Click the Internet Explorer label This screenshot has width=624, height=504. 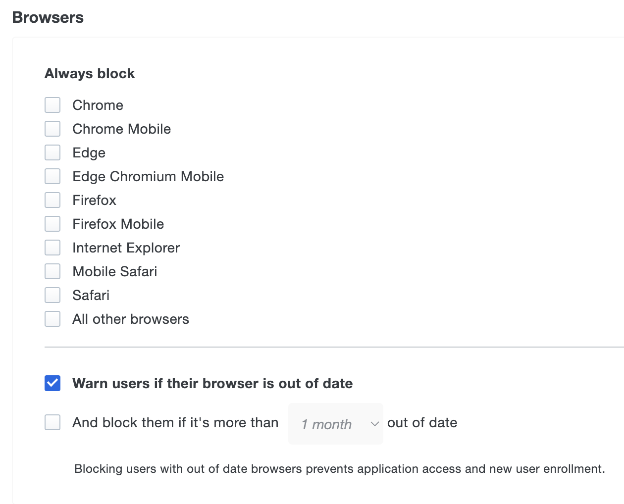(126, 248)
